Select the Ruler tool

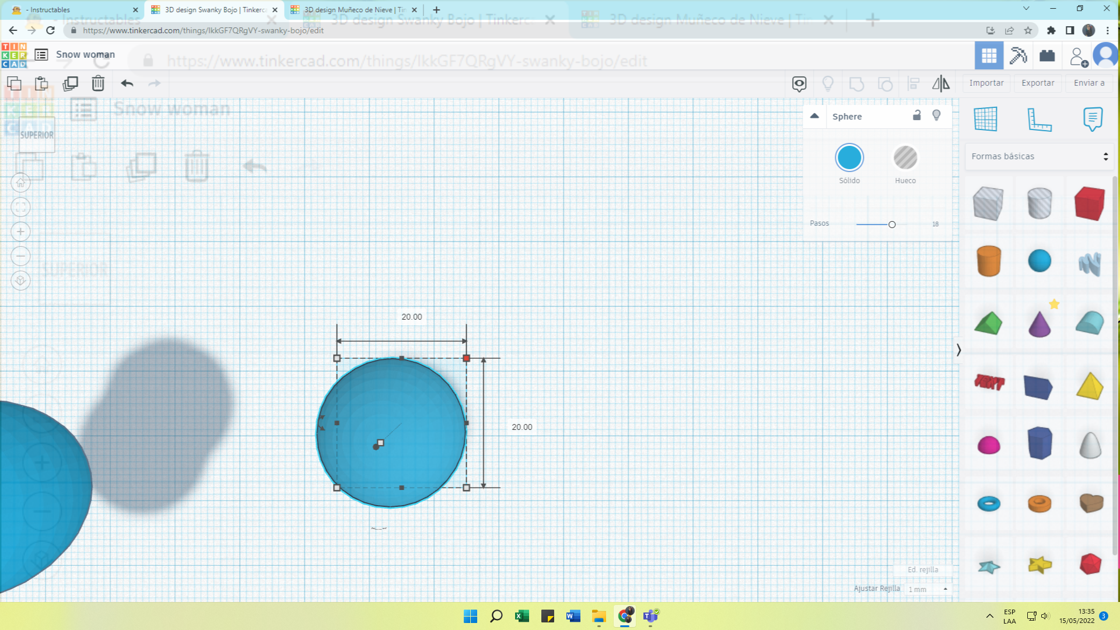[1039, 119]
